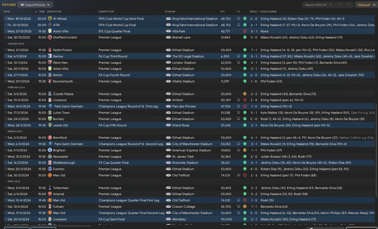The height and width of the screenshot is (229, 378).
Task: Open the 7 - 1 result against Nottm Forest
Action: tap(254, 50)
